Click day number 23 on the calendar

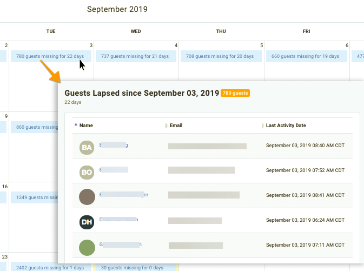(x=5, y=257)
